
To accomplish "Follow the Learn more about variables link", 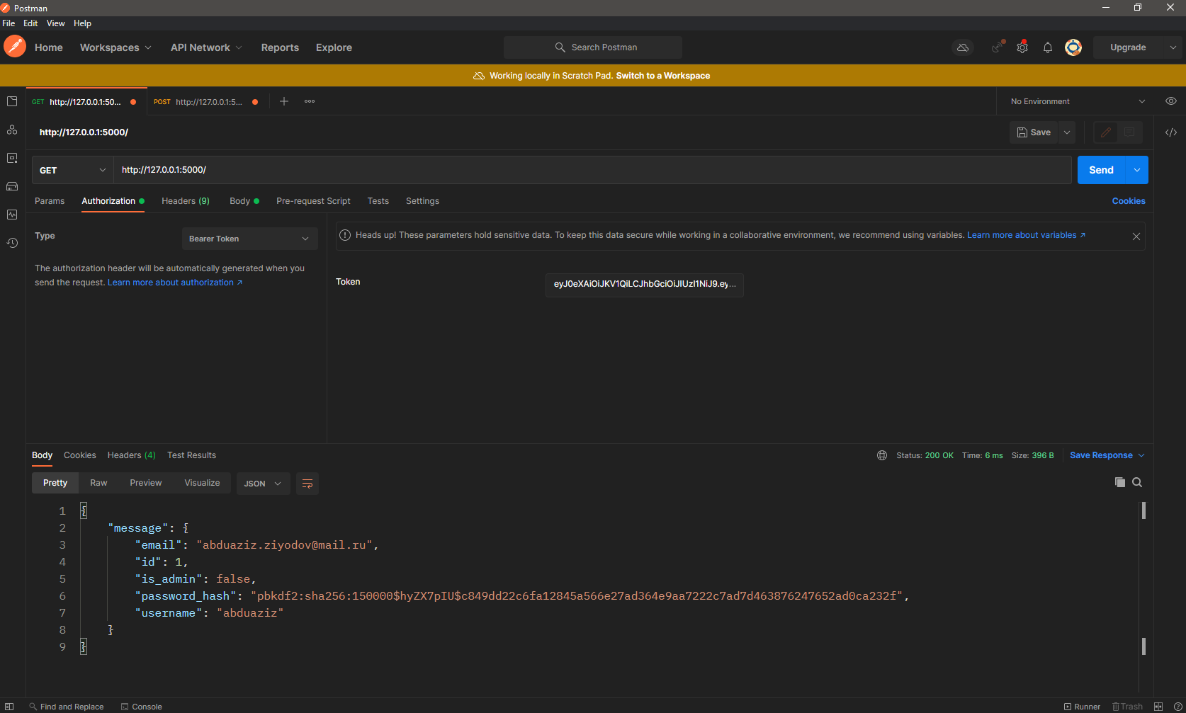I will pos(1026,235).
